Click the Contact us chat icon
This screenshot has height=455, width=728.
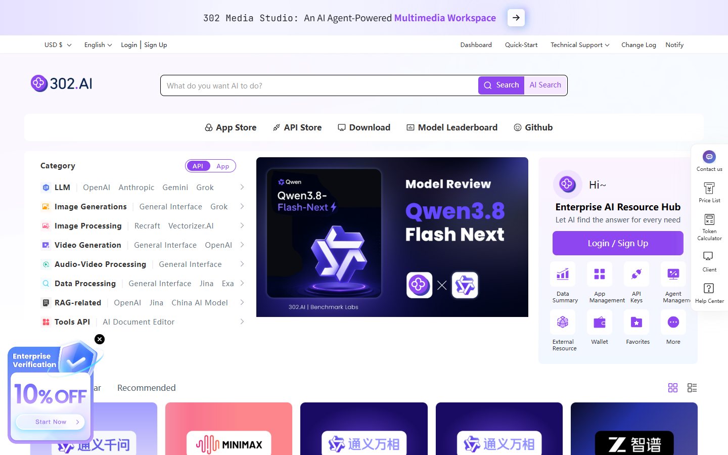[709, 157]
